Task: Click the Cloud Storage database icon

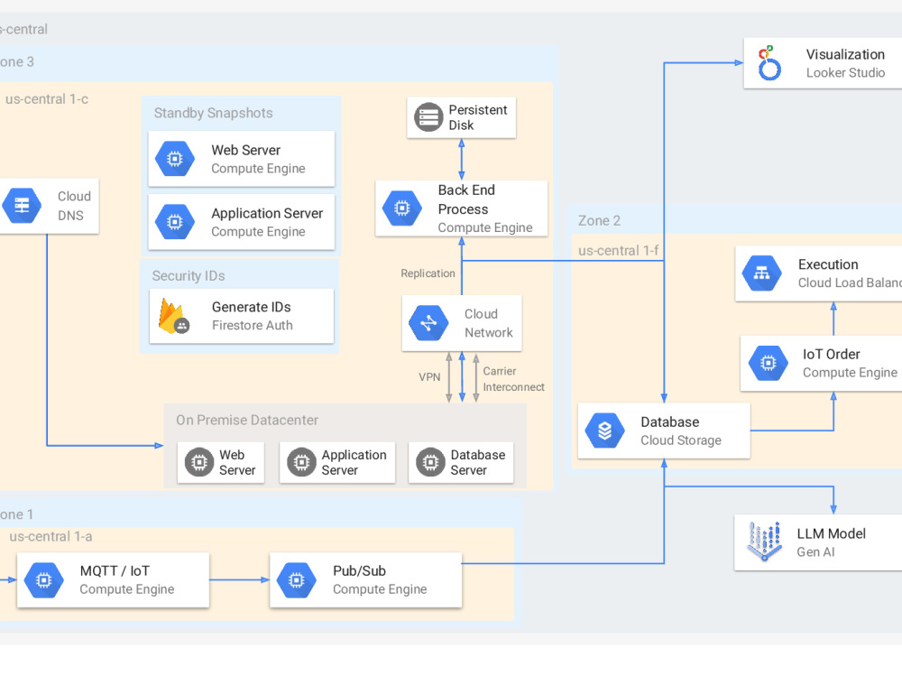Action: [604, 431]
